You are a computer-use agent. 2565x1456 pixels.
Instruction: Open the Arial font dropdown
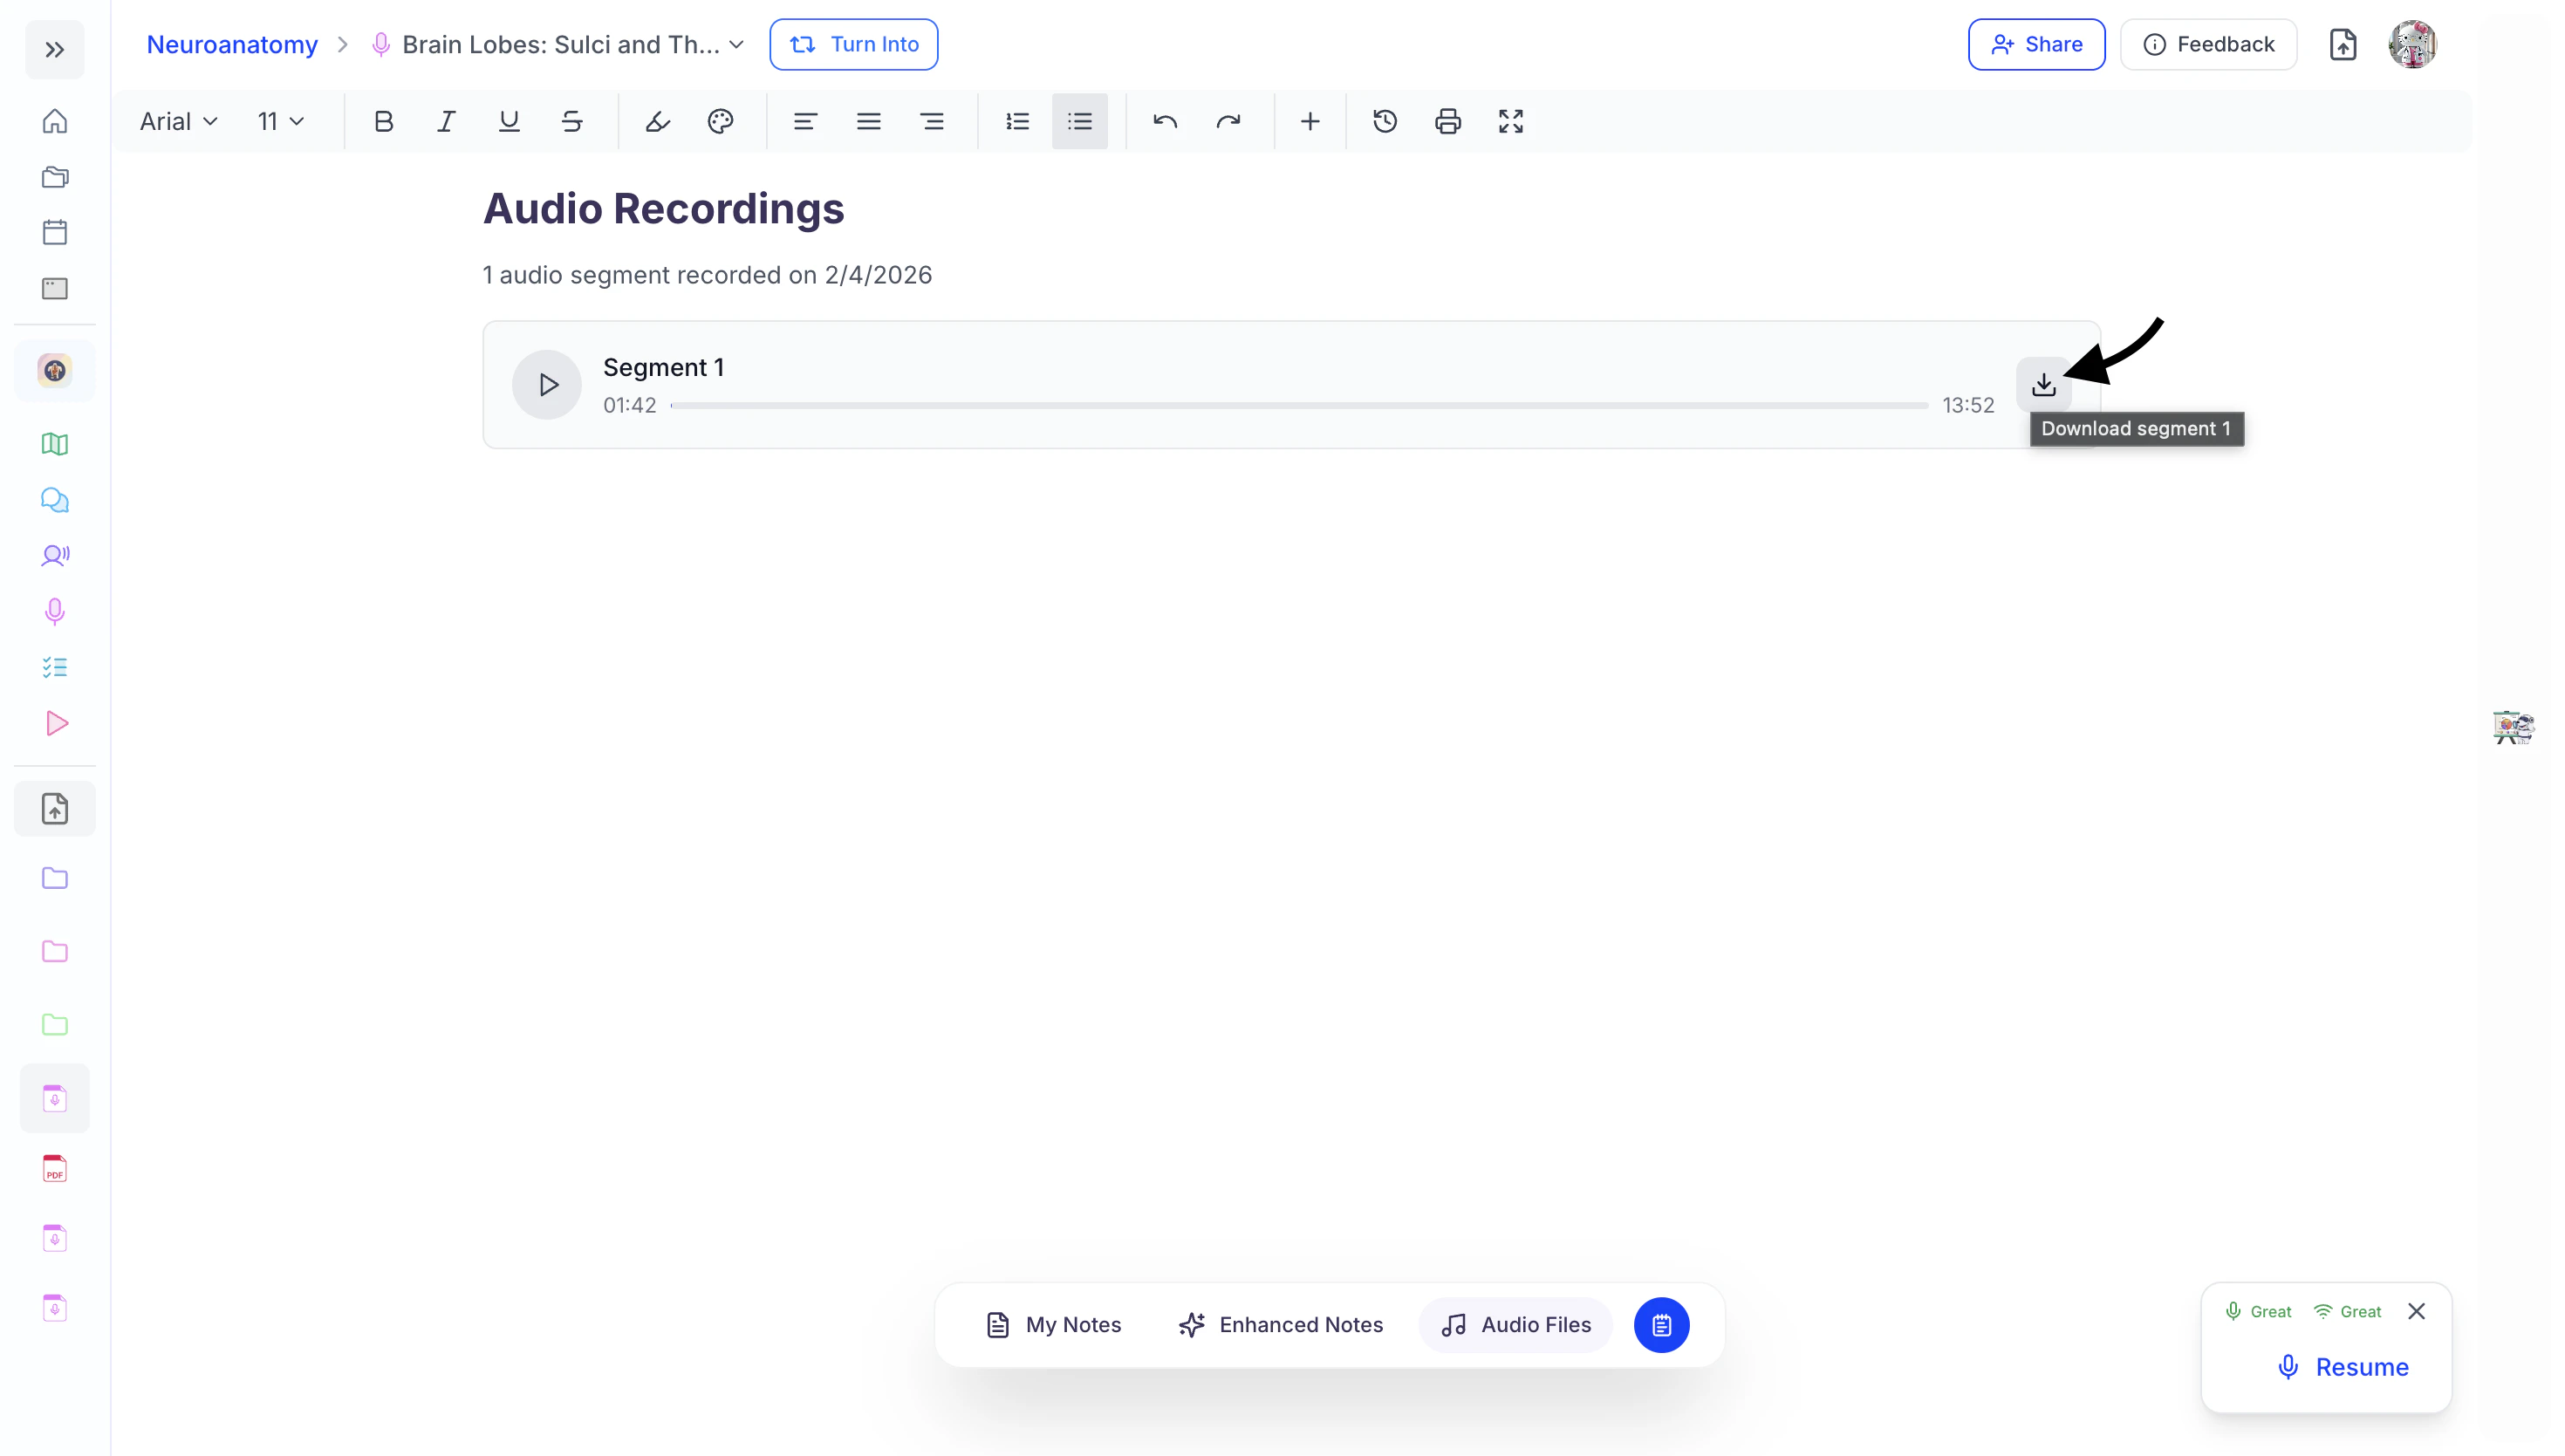(x=178, y=121)
